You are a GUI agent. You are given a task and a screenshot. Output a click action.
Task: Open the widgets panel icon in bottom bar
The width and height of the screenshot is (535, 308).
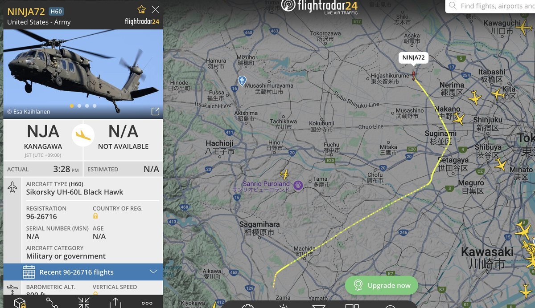pos(352,305)
